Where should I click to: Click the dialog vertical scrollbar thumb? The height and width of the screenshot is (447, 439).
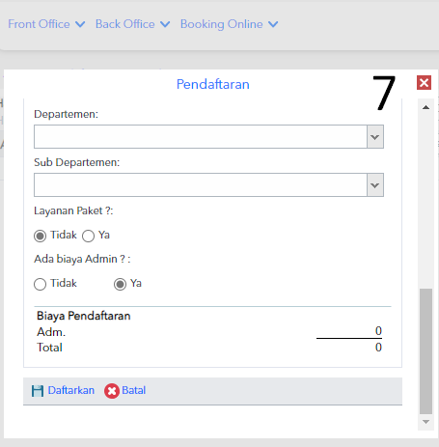pyautogui.click(x=425, y=351)
